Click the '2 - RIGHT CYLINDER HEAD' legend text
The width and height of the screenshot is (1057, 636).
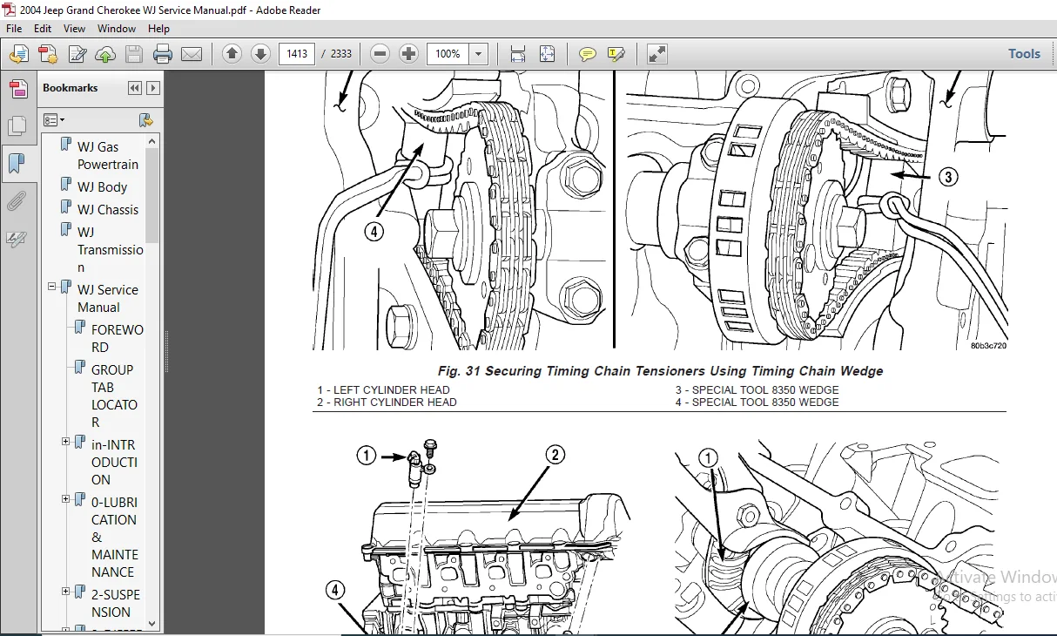click(x=387, y=403)
